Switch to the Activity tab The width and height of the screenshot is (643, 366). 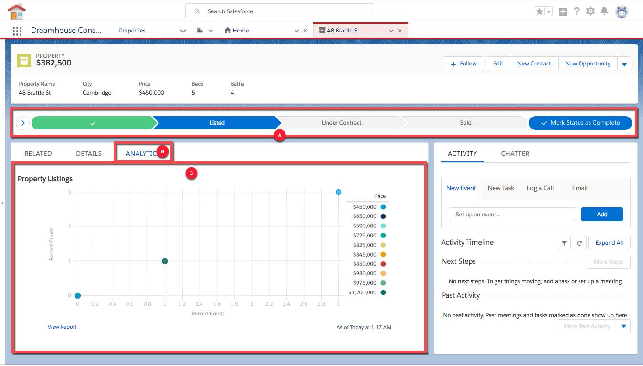[462, 153]
